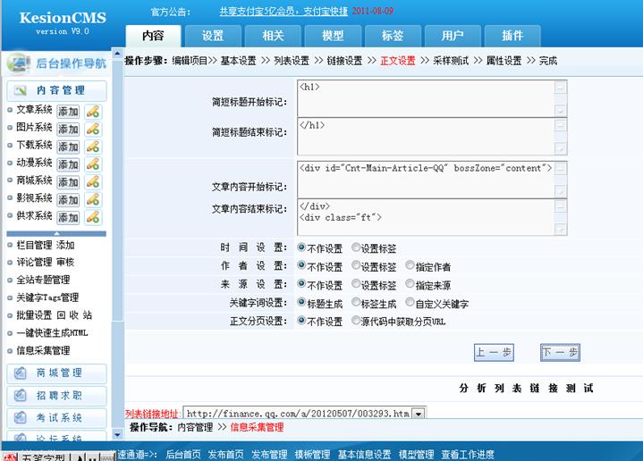Switch to the 标签 tab
The height and width of the screenshot is (461, 643).
click(x=393, y=36)
